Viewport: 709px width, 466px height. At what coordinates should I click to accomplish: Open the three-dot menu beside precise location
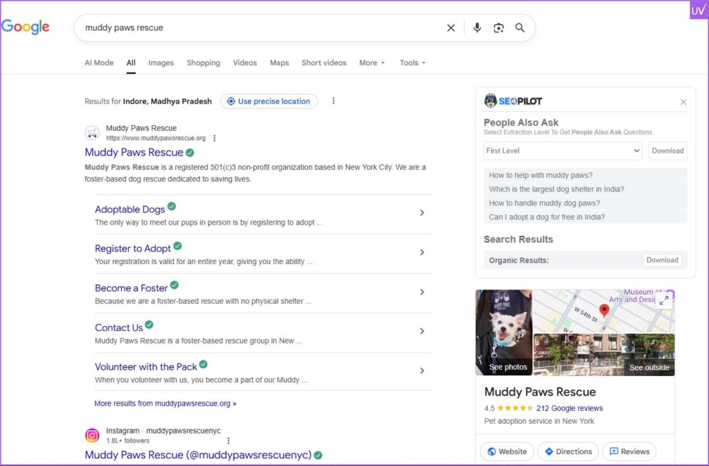click(x=333, y=101)
